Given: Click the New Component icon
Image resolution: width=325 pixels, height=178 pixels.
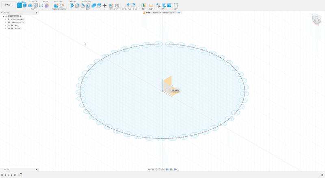Looking at the screenshot, I should tap(111, 6).
